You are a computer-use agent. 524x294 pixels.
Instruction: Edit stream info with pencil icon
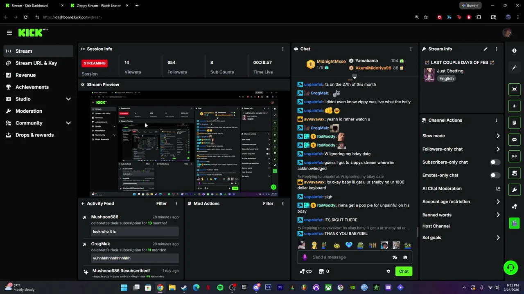(x=486, y=49)
